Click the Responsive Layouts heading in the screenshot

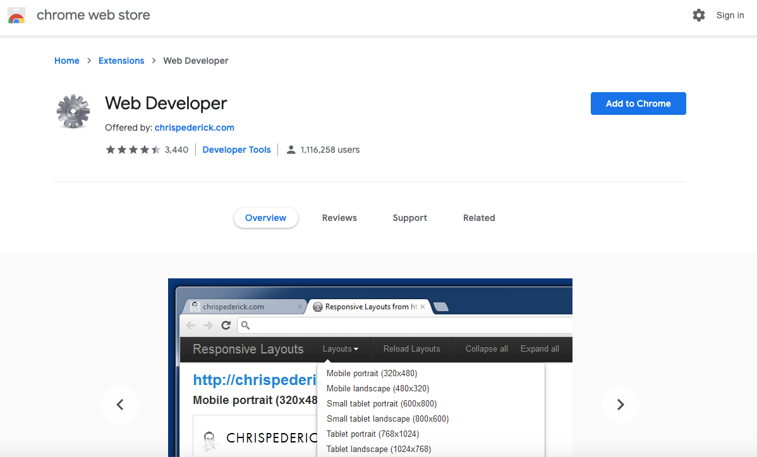248,349
